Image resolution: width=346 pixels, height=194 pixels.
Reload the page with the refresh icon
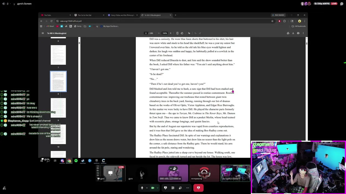coord(51,21)
